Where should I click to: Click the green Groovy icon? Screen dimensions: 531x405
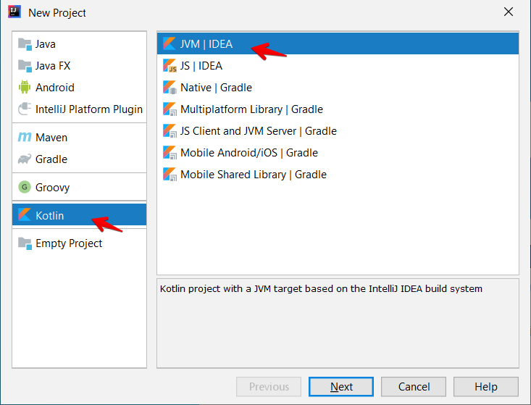point(25,187)
